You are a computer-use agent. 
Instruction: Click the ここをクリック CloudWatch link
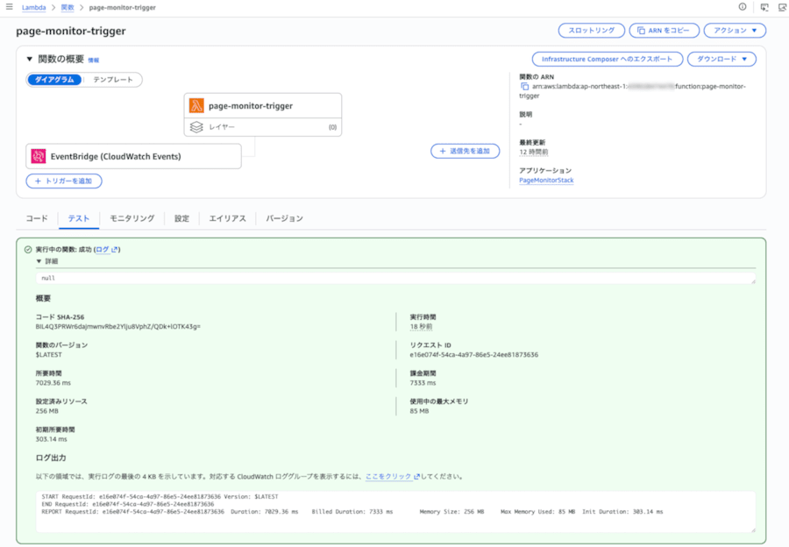(x=388, y=477)
